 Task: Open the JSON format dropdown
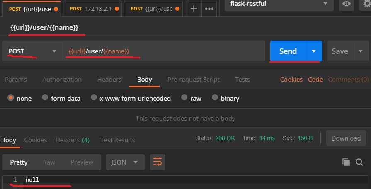(x=125, y=162)
